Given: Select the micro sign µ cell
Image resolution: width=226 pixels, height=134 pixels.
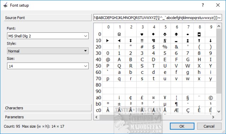Looking at the screenshot, I should [x=165, y=104].
